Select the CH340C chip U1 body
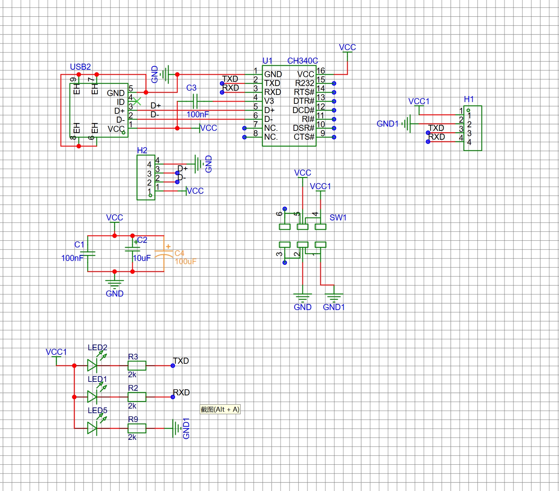 [289, 106]
